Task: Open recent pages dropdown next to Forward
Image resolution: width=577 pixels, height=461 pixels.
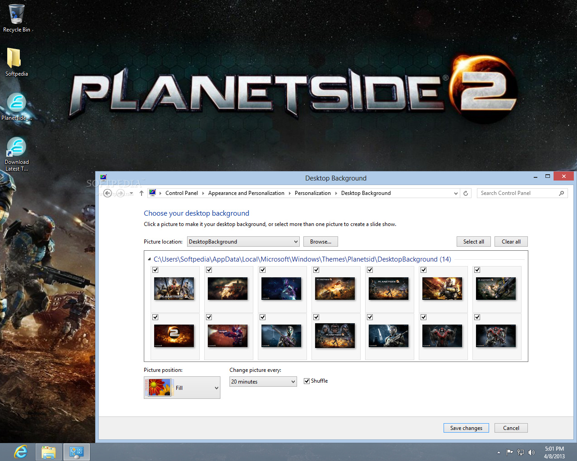Action: click(131, 193)
